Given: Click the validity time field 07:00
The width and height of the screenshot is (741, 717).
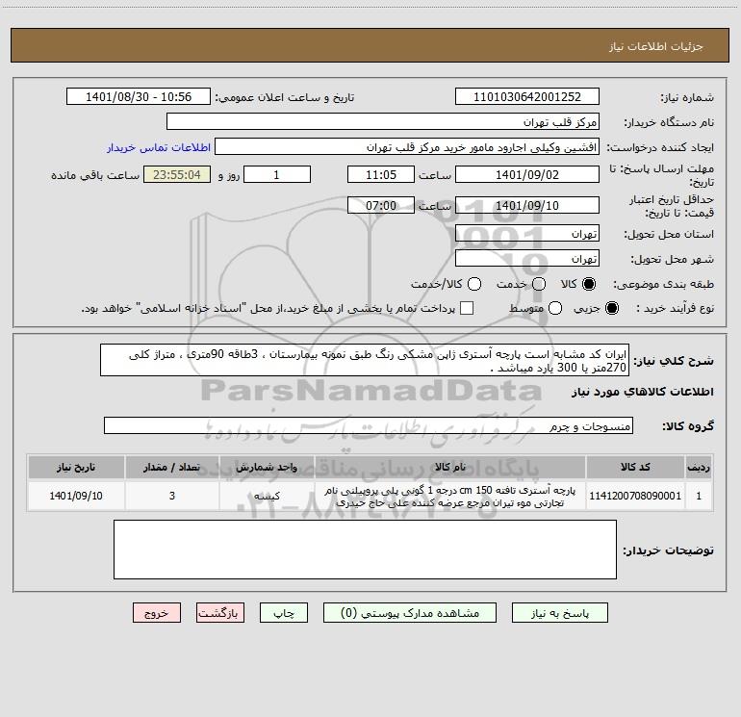Looking at the screenshot, I should click(x=381, y=205).
